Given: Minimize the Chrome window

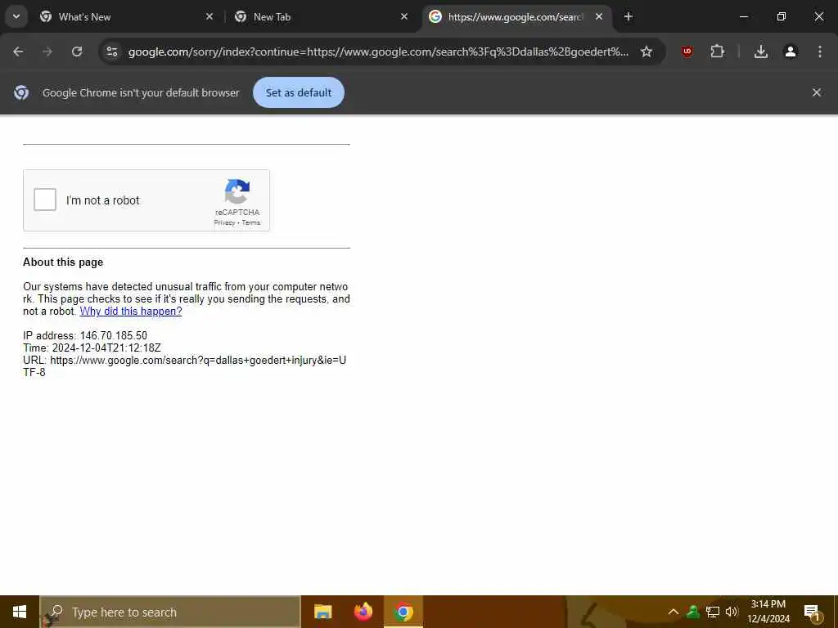Looking at the screenshot, I should point(743,16).
